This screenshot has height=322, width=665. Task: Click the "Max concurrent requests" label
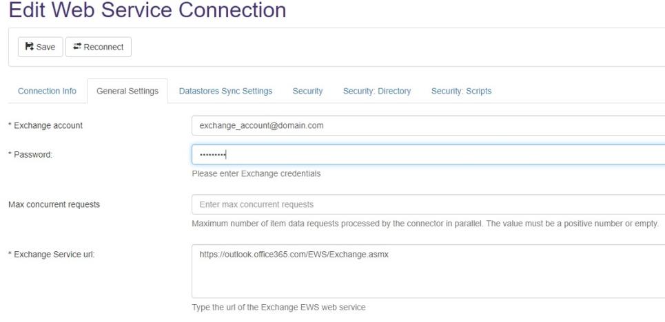pyautogui.click(x=54, y=204)
